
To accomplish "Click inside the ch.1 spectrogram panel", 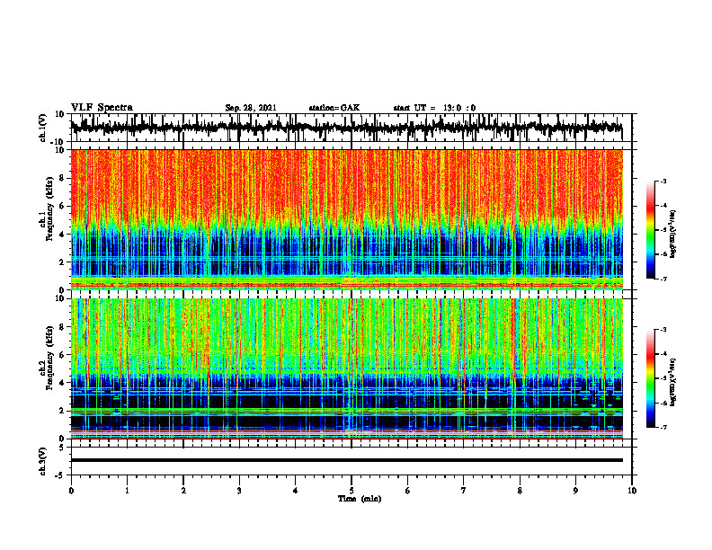I will pos(346,219).
